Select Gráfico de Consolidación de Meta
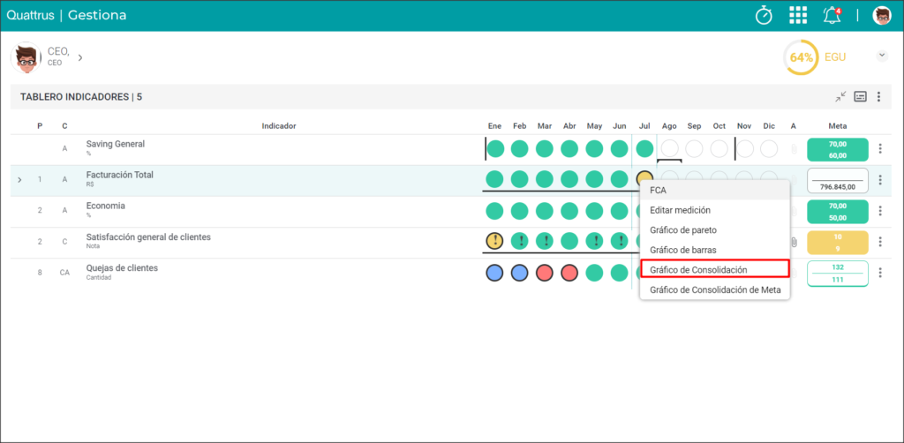 point(714,289)
